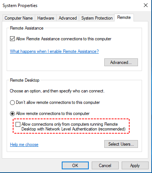152x173 pixels.
Task: Open the Select Users dialog
Action: tap(121, 144)
